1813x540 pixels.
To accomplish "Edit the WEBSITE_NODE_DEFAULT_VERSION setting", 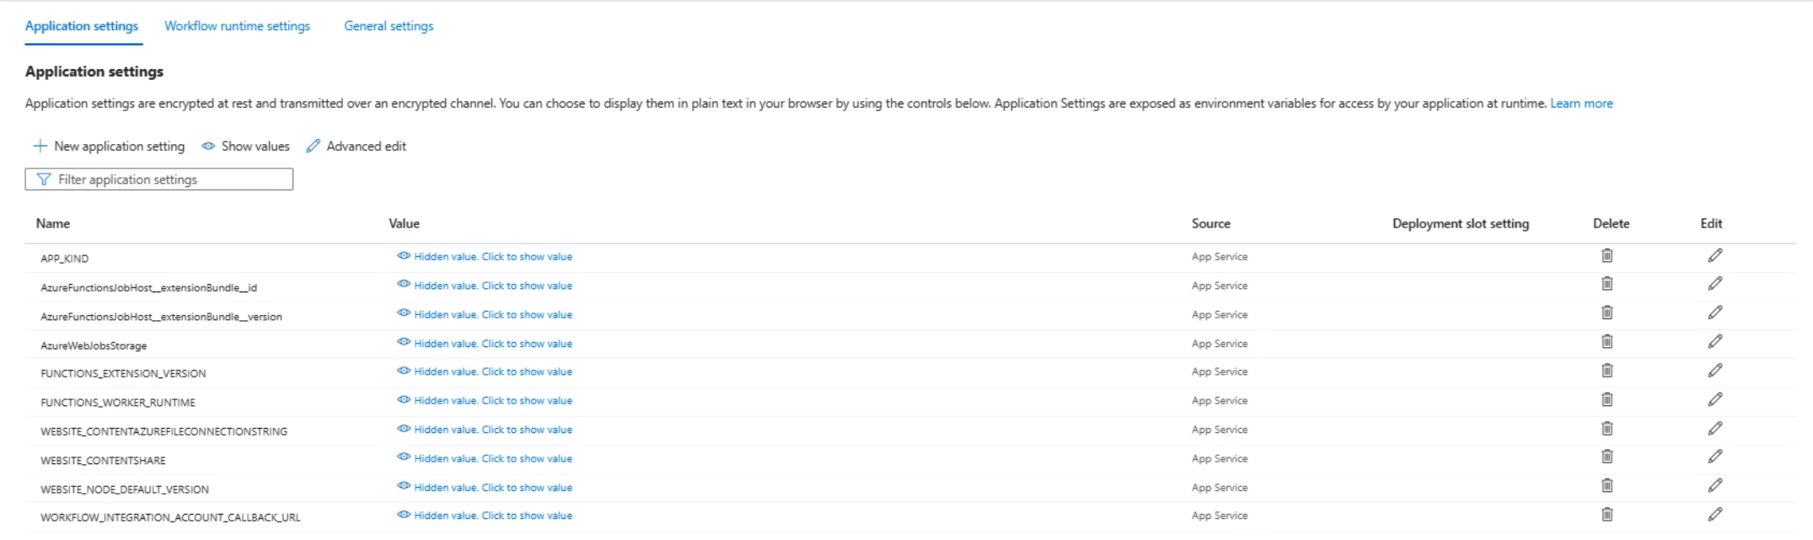I will coord(1714,486).
